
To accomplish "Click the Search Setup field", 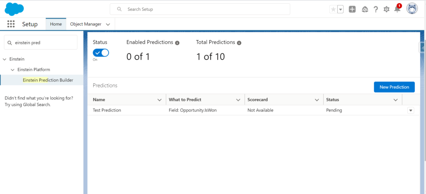I will (x=200, y=9).
